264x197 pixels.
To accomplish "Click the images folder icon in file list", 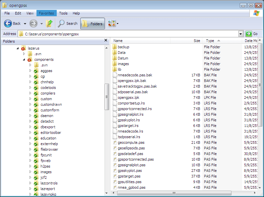I will [114, 64].
